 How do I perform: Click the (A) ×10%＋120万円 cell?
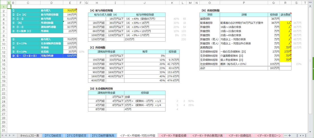145,31
